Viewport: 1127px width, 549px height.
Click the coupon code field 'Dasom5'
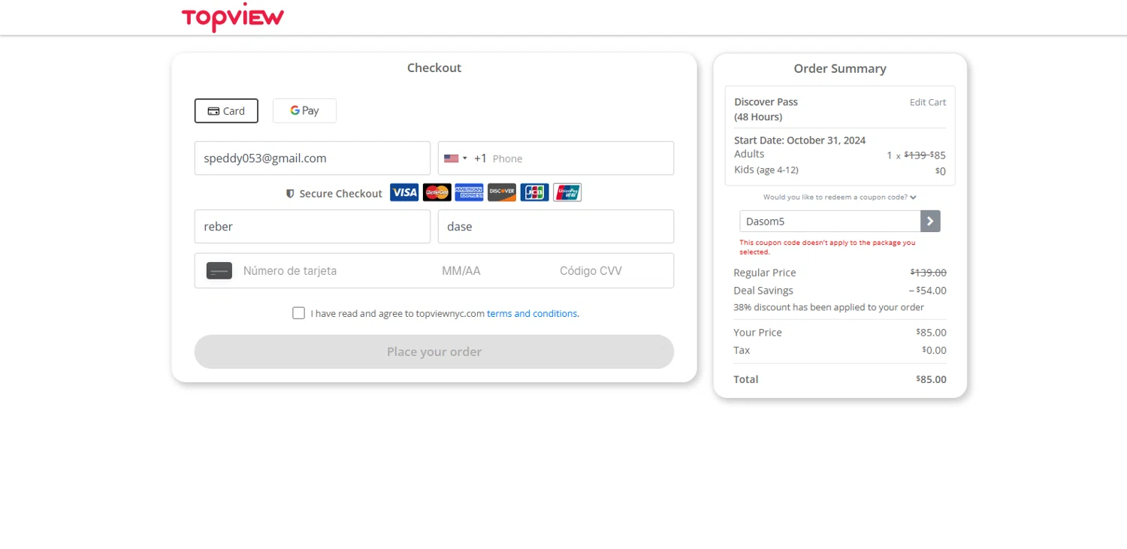830,222
